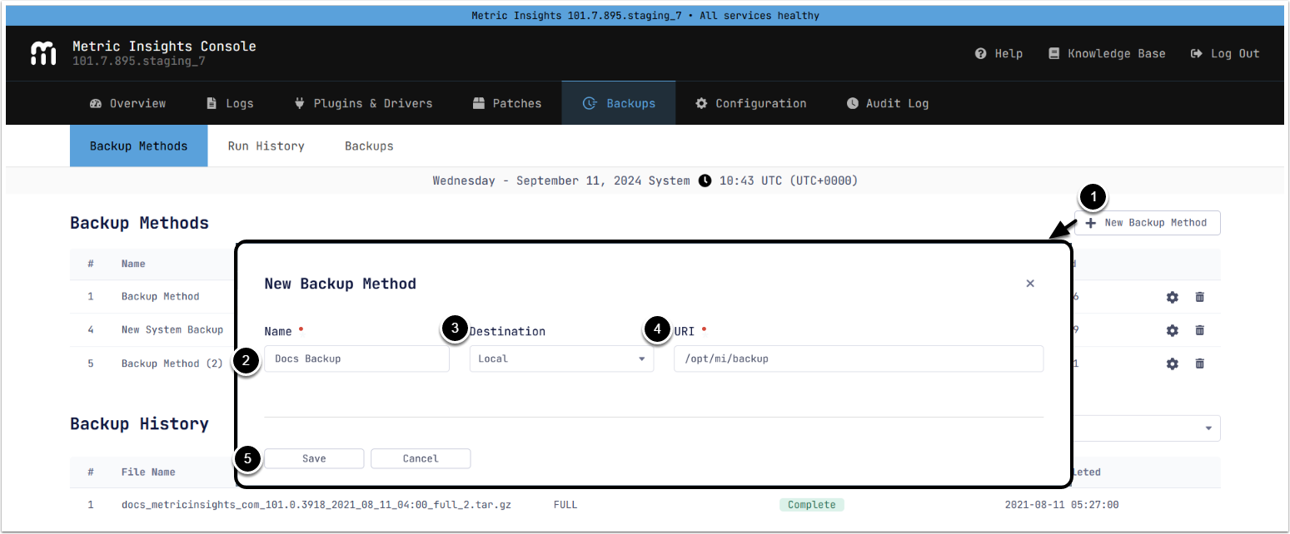Click the docs_metricinsights_com backup file name
The image size is (1290, 534).
(316, 505)
